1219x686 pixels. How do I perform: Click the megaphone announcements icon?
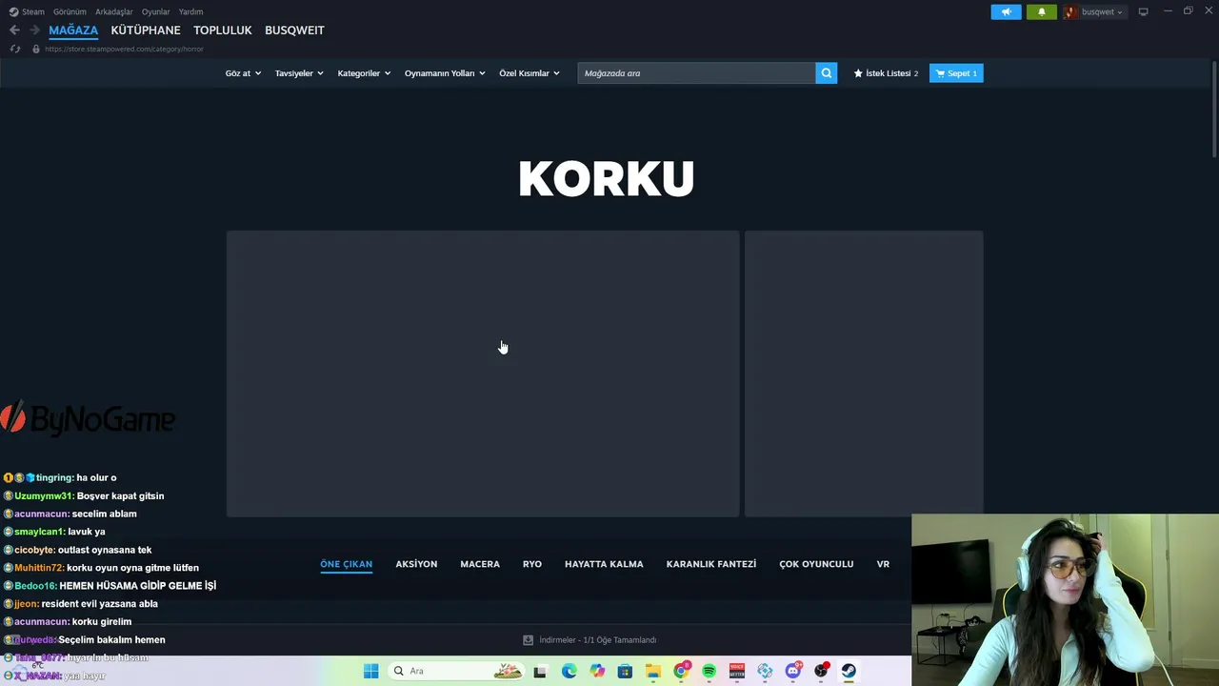(x=1006, y=11)
